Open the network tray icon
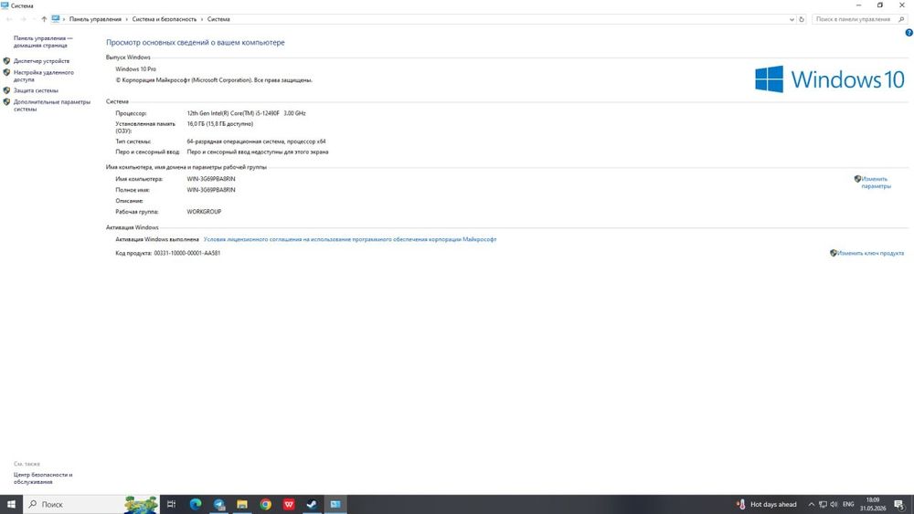 tap(823, 504)
